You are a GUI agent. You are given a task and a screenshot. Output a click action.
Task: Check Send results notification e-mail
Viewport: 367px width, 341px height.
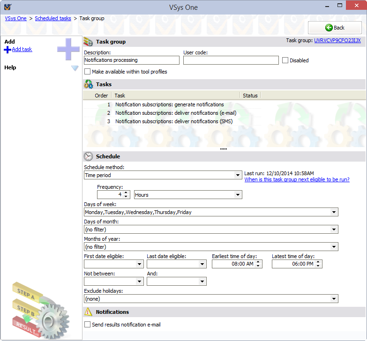tap(87, 325)
